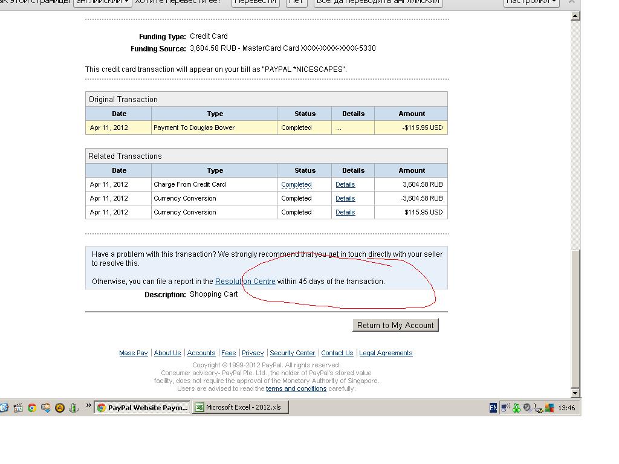Open the terms and conditions link
The image size is (619, 464).
[x=296, y=388]
